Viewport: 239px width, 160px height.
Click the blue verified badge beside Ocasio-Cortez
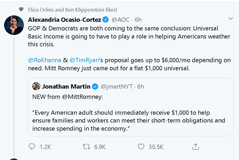point(106,19)
